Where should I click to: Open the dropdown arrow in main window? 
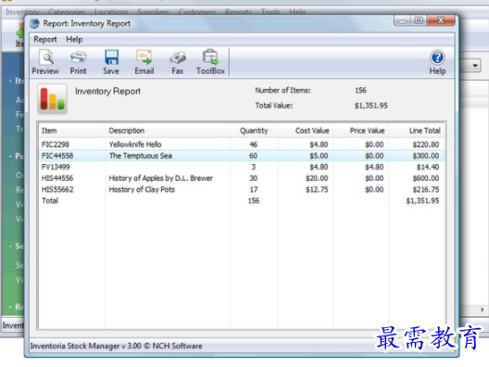coord(475,66)
